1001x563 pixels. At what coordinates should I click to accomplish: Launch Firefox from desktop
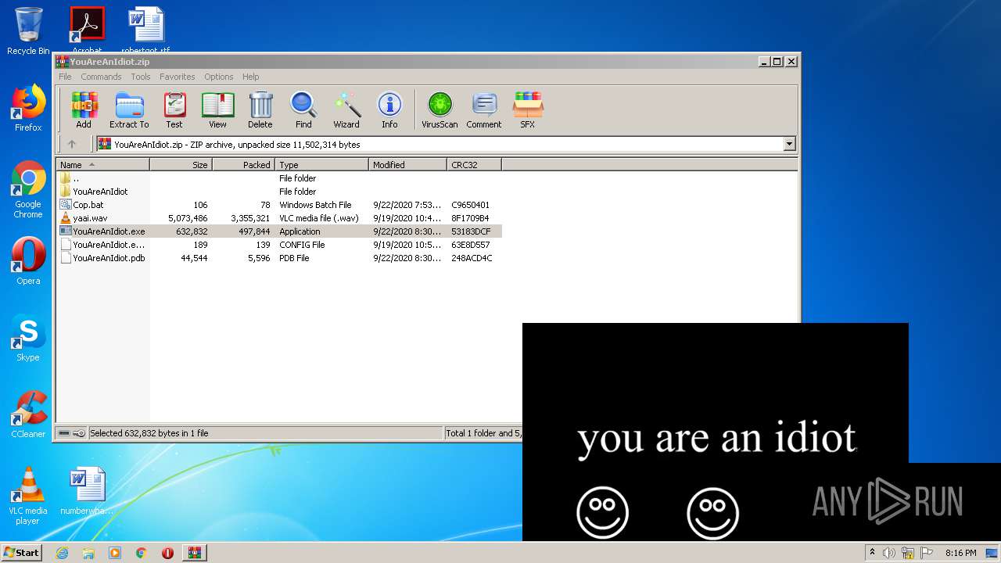pos(28,108)
